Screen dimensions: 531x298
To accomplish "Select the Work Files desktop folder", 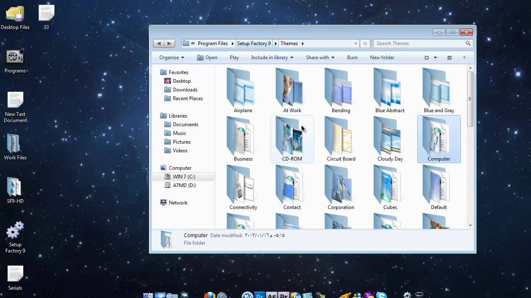I will [x=15, y=147].
